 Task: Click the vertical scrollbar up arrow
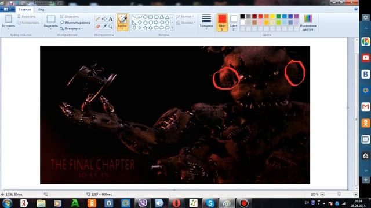pos(357,40)
